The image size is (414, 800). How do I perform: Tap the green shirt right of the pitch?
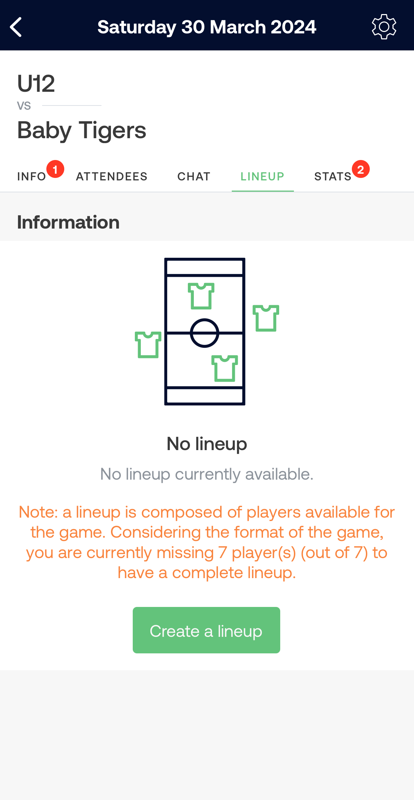tap(266, 318)
